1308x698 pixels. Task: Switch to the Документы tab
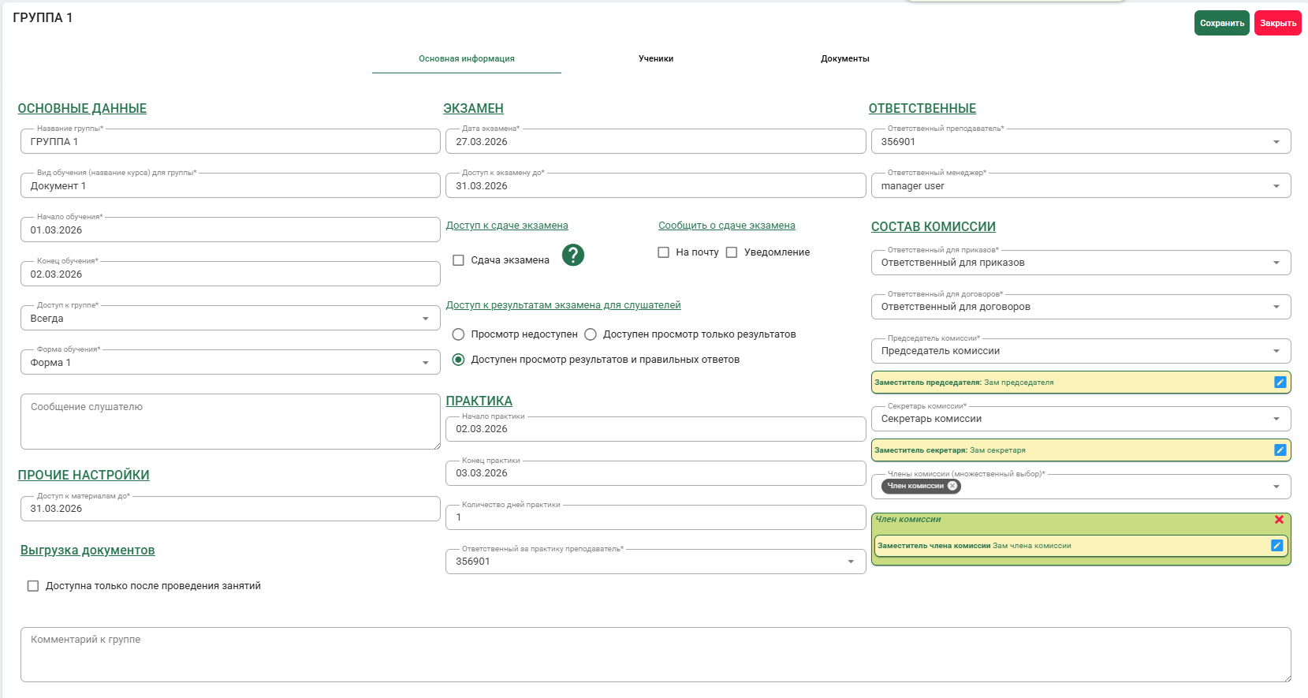click(845, 58)
